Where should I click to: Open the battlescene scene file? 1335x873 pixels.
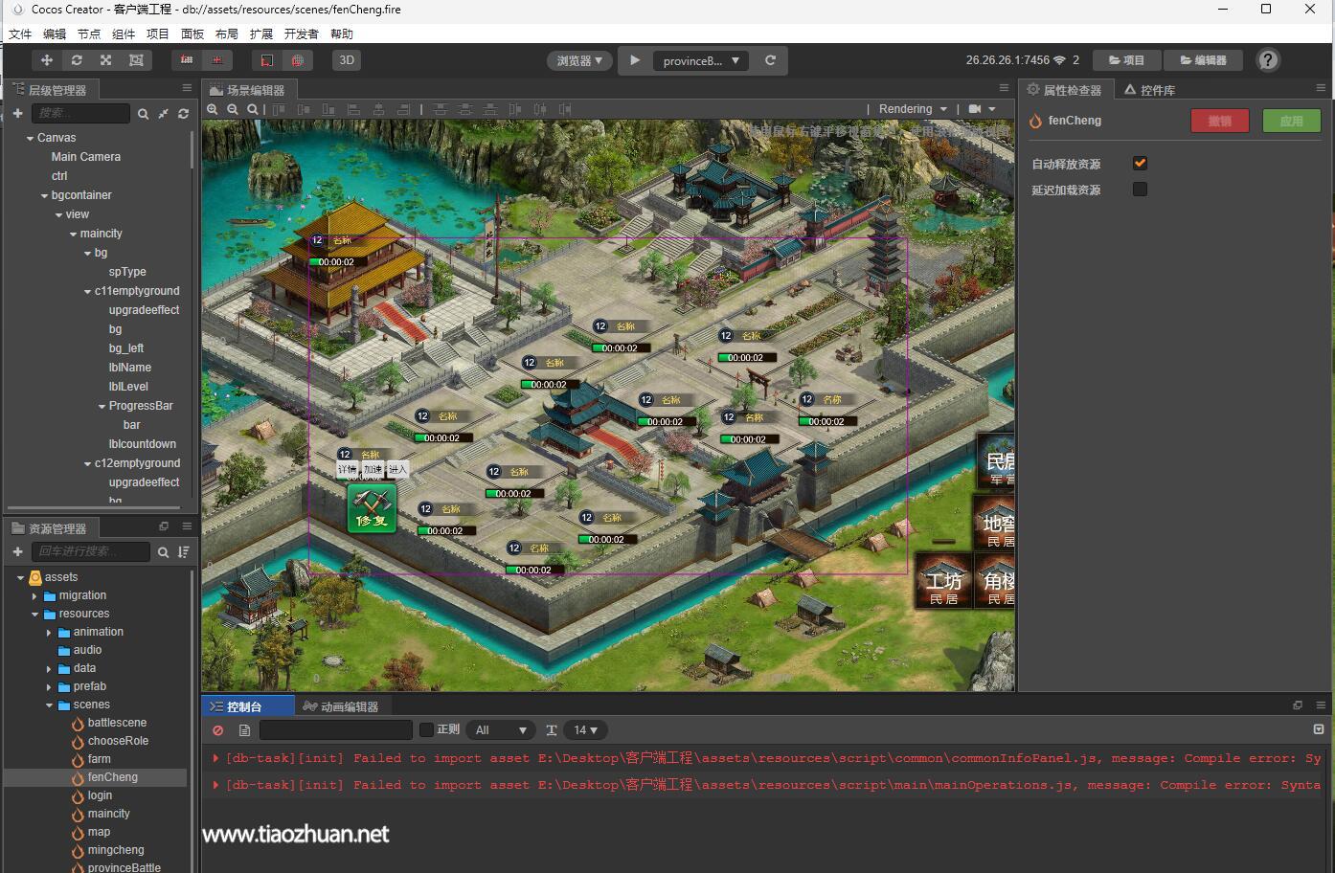pyautogui.click(x=117, y=723)
